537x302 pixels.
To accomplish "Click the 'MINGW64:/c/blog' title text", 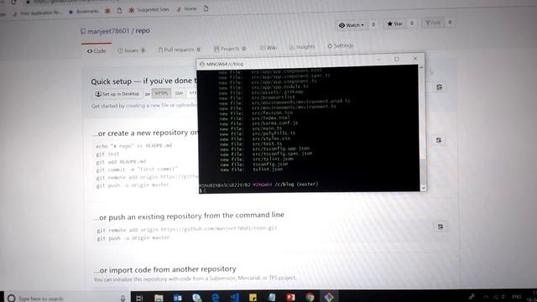I will tap(225, 64).
